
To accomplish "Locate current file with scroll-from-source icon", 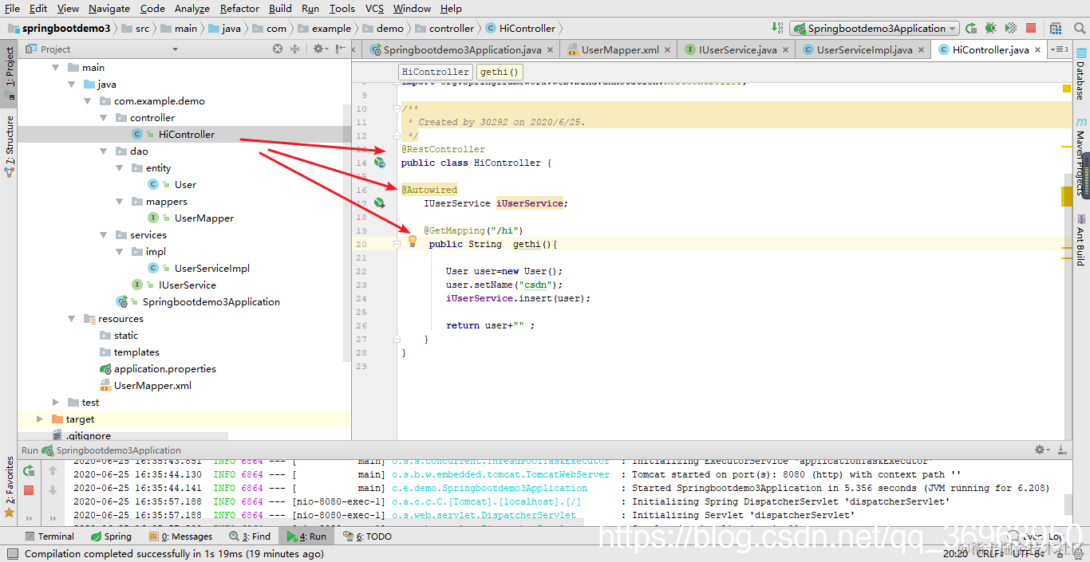I will (x=278, y=49).
